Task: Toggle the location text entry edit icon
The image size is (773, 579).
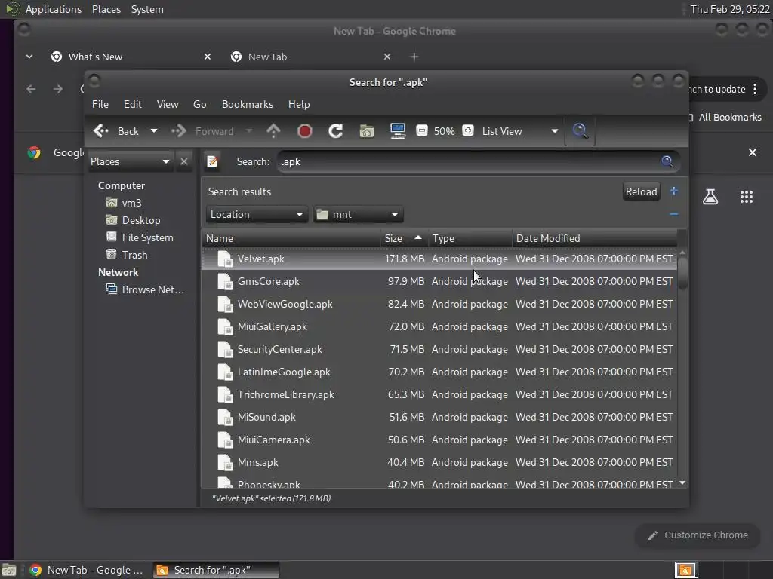Action: coord(212,161)
